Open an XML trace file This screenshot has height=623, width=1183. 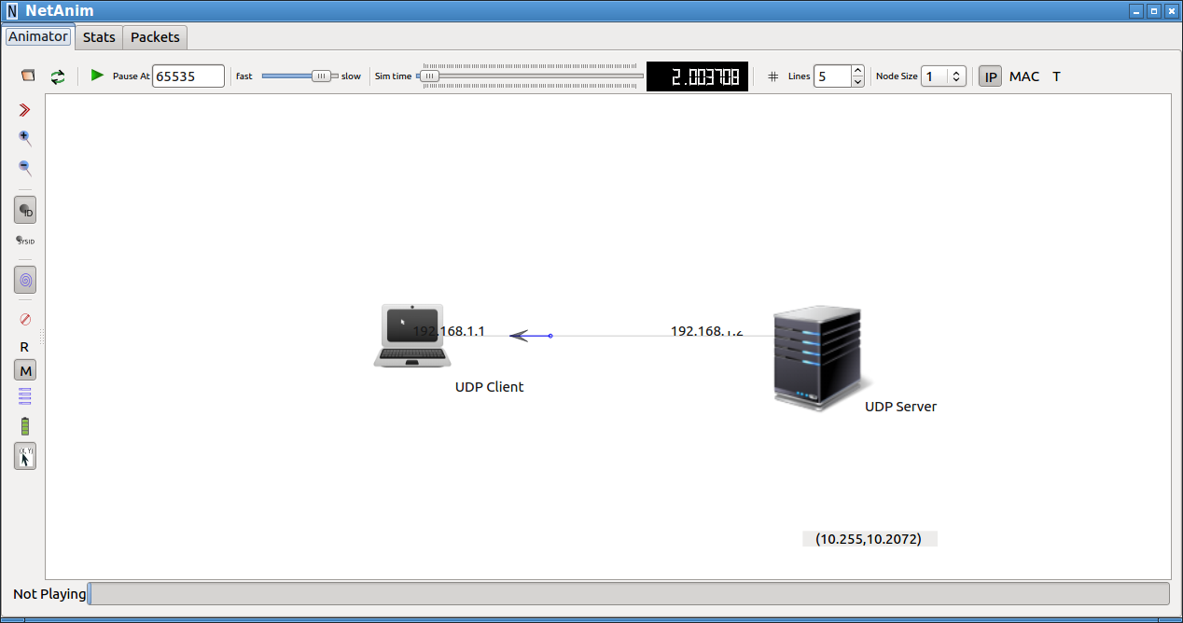(26, 76)
